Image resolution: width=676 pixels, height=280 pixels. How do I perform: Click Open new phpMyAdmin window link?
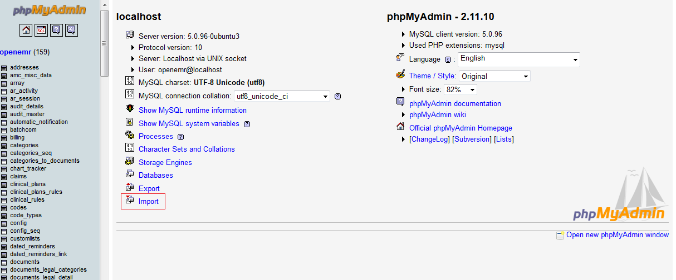(x=618, y=234)
